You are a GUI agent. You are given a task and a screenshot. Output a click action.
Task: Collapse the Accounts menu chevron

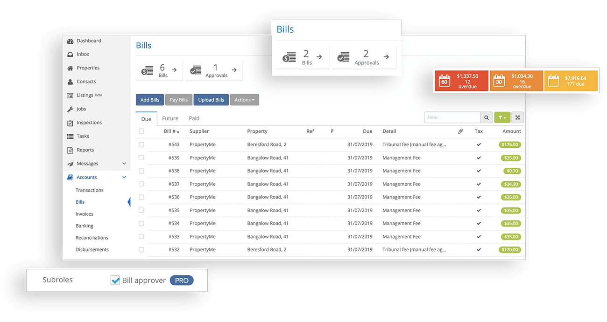124,178
